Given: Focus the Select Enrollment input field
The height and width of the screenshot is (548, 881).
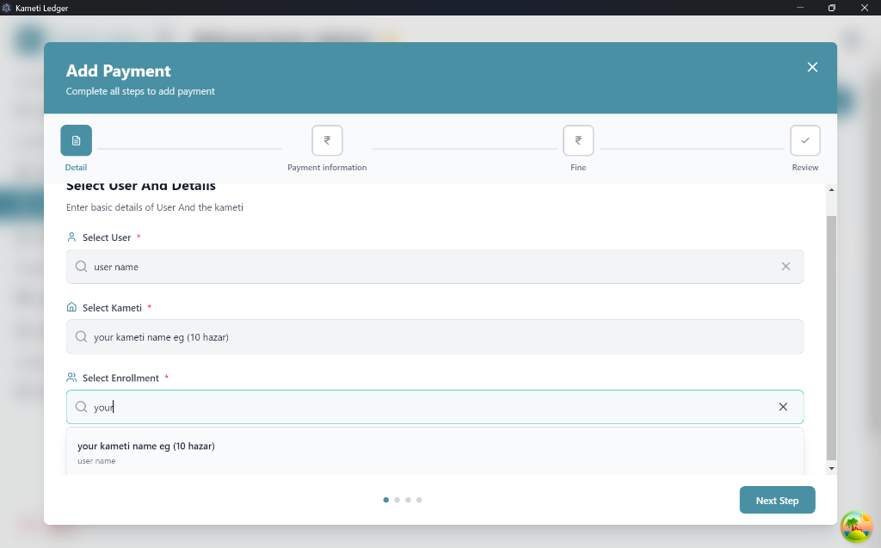Looking at the screenshot, I should tap(434, 407).
